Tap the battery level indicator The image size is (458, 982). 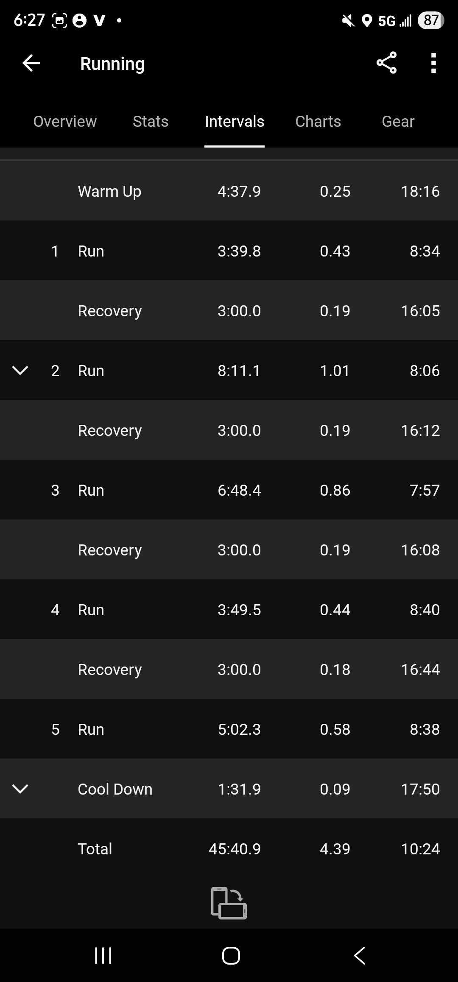430,20
